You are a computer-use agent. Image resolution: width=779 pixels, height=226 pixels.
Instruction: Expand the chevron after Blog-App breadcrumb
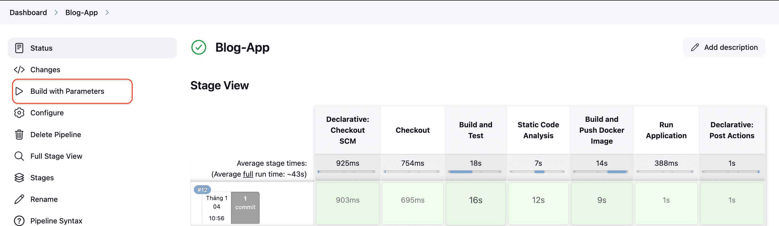pos(107,12)
